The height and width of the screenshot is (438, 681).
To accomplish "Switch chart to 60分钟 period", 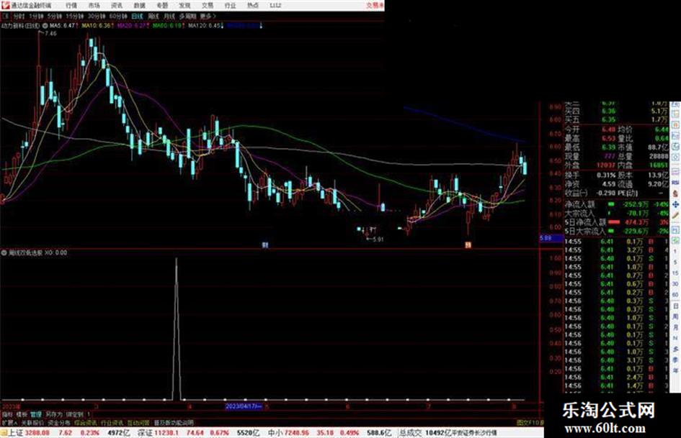I will 118,17.
